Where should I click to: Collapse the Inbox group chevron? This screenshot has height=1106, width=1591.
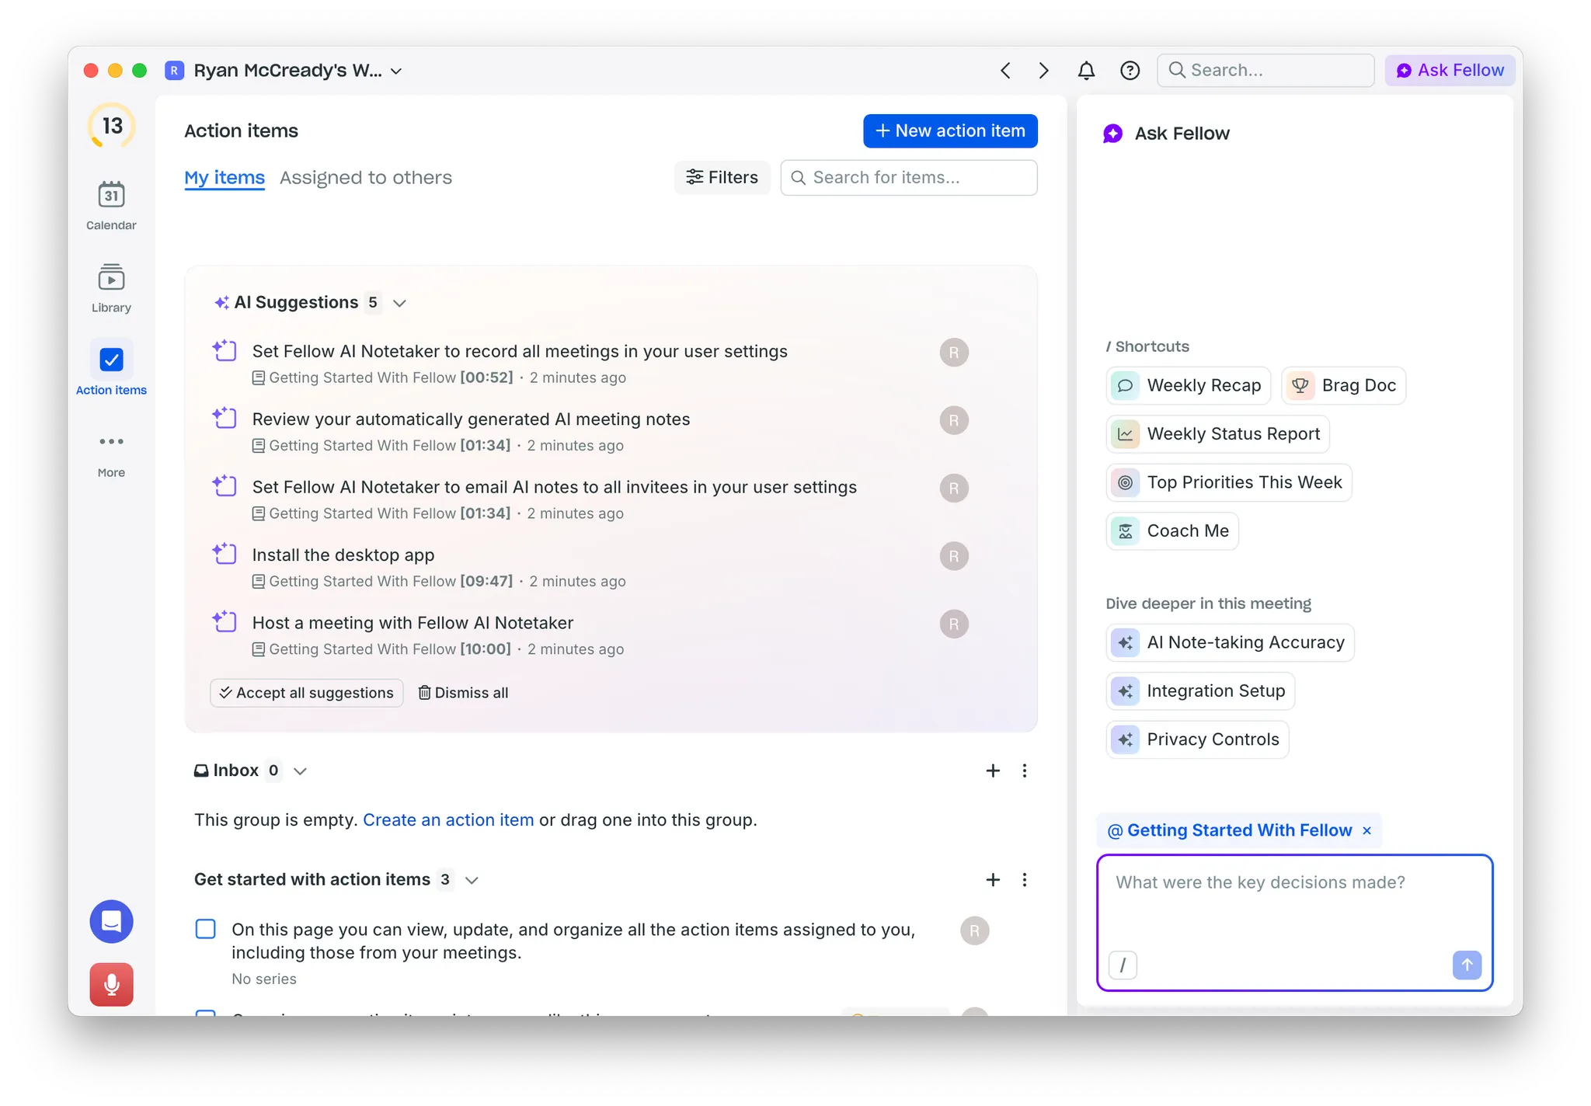pos(301,771)
